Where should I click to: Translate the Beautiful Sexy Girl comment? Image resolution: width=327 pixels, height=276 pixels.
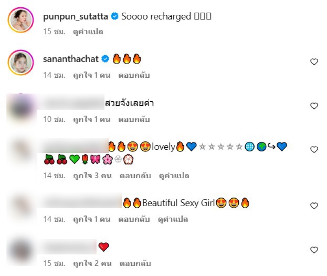click(x=173, y=219)
